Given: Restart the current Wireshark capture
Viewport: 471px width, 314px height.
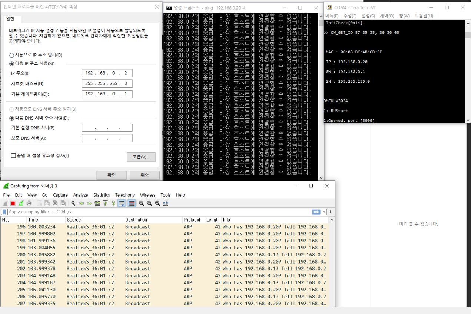Looking at the screenshot, I should 21,203.
